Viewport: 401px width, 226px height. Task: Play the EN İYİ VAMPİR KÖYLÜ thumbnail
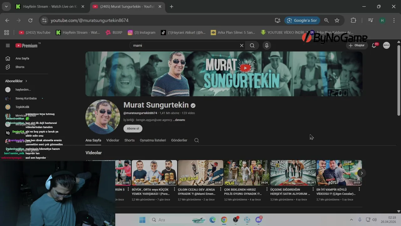tap(339, 173)
